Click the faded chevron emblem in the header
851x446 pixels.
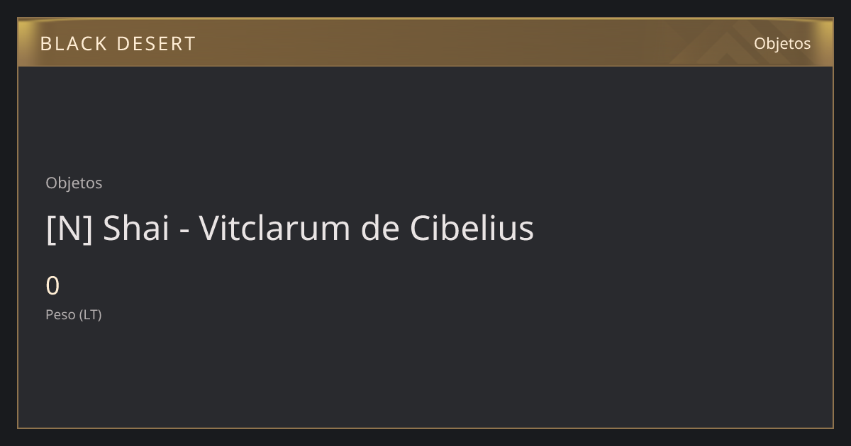723,44
